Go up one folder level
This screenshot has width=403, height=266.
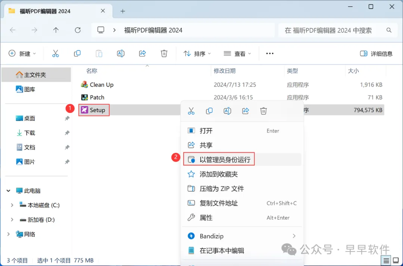click(x=56, y=30)
